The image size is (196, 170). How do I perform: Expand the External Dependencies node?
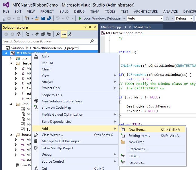pos(11,58)
